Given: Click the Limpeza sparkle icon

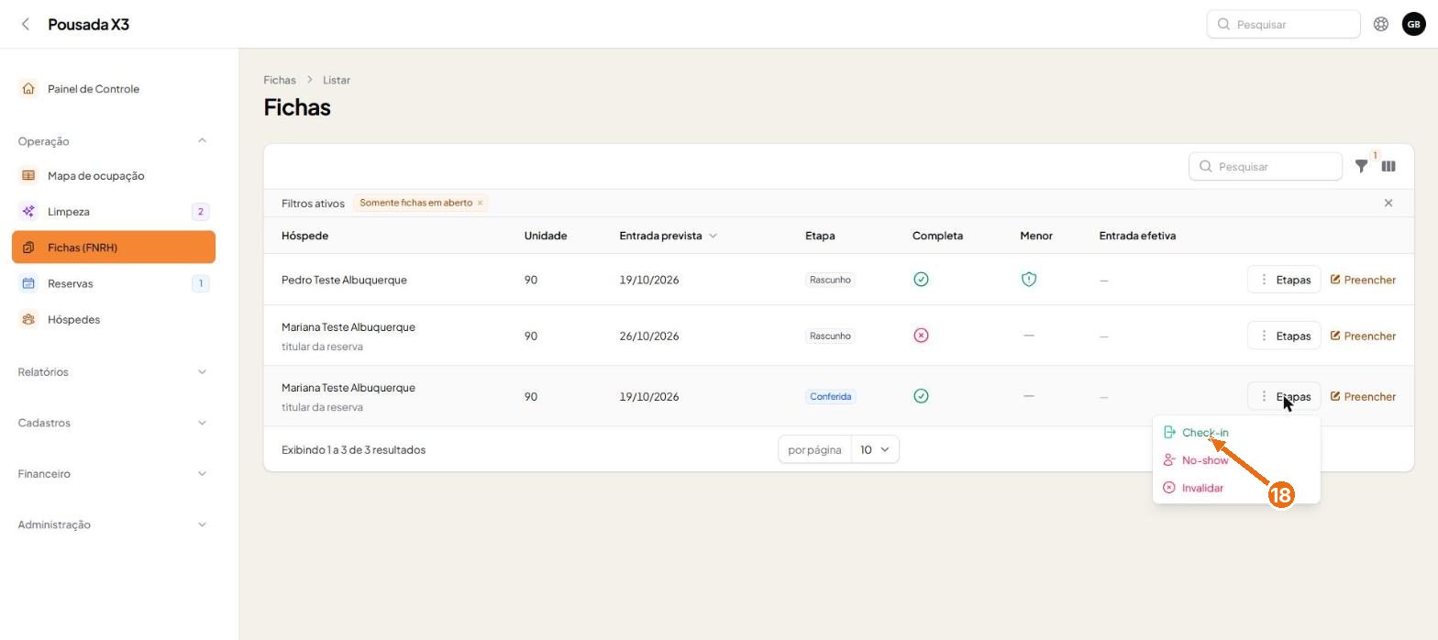Looking at the screenshot, I should point(28,211).
